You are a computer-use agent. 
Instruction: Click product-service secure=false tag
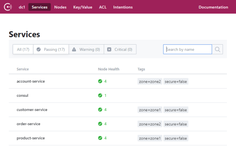176,138
